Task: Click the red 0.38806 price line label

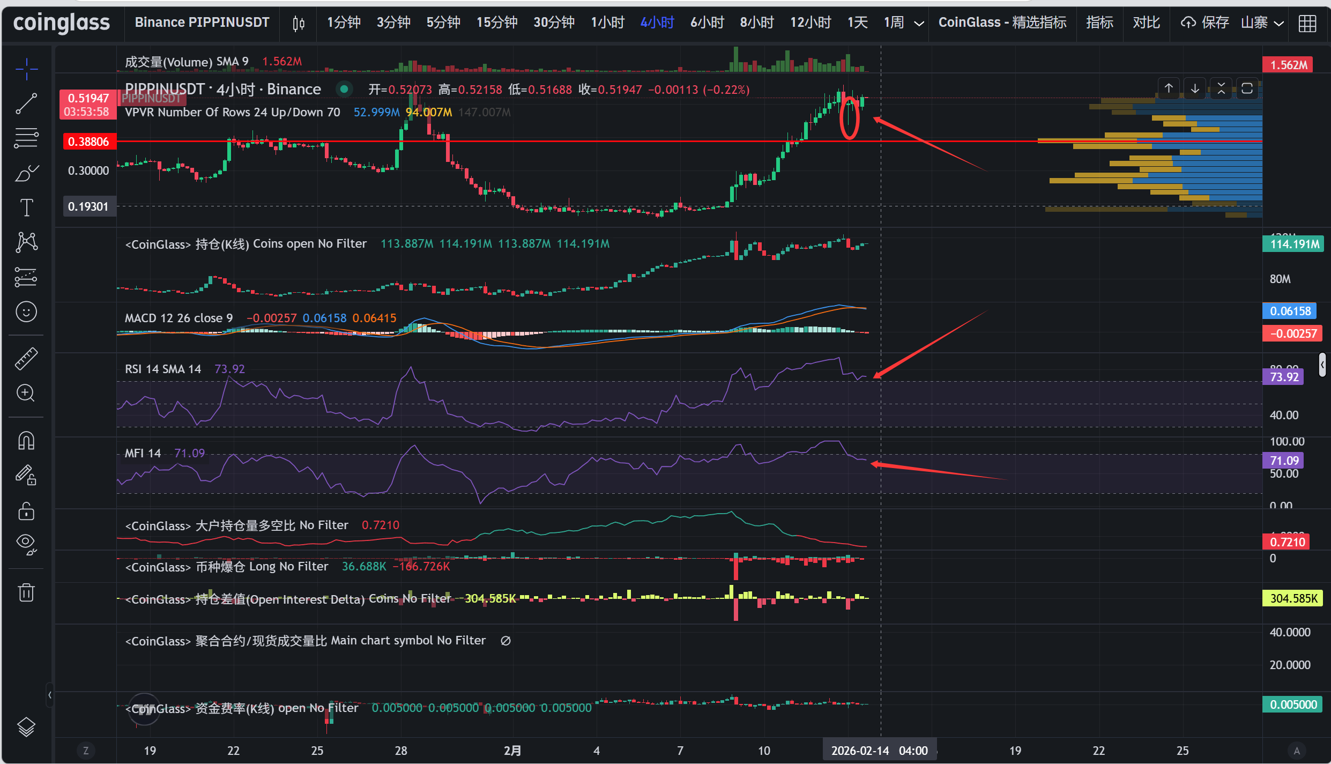Action: click(x=88, y=142)
